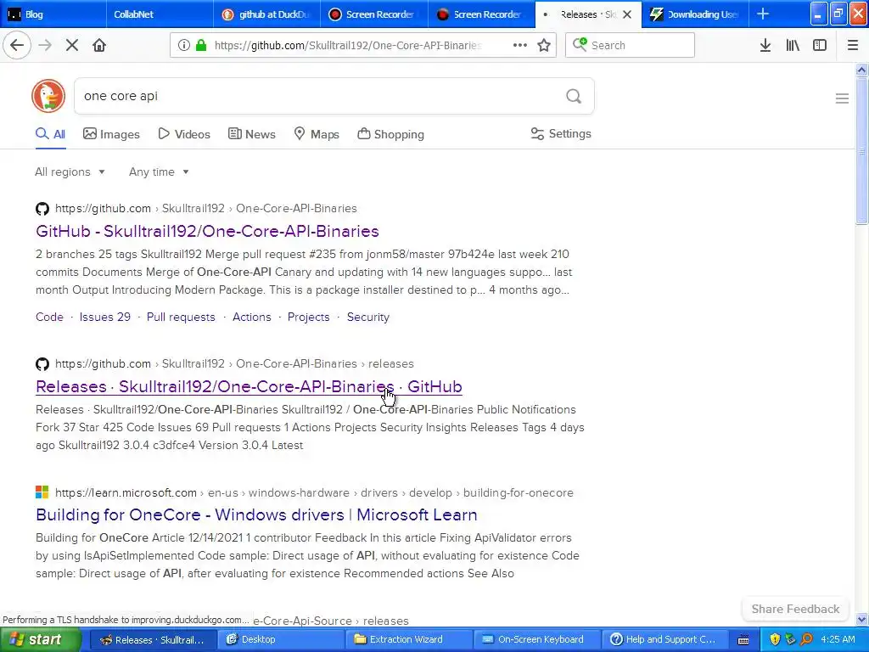869x652 pixels.
Task: Select the News search category
Action: click(x=251, y=134)
